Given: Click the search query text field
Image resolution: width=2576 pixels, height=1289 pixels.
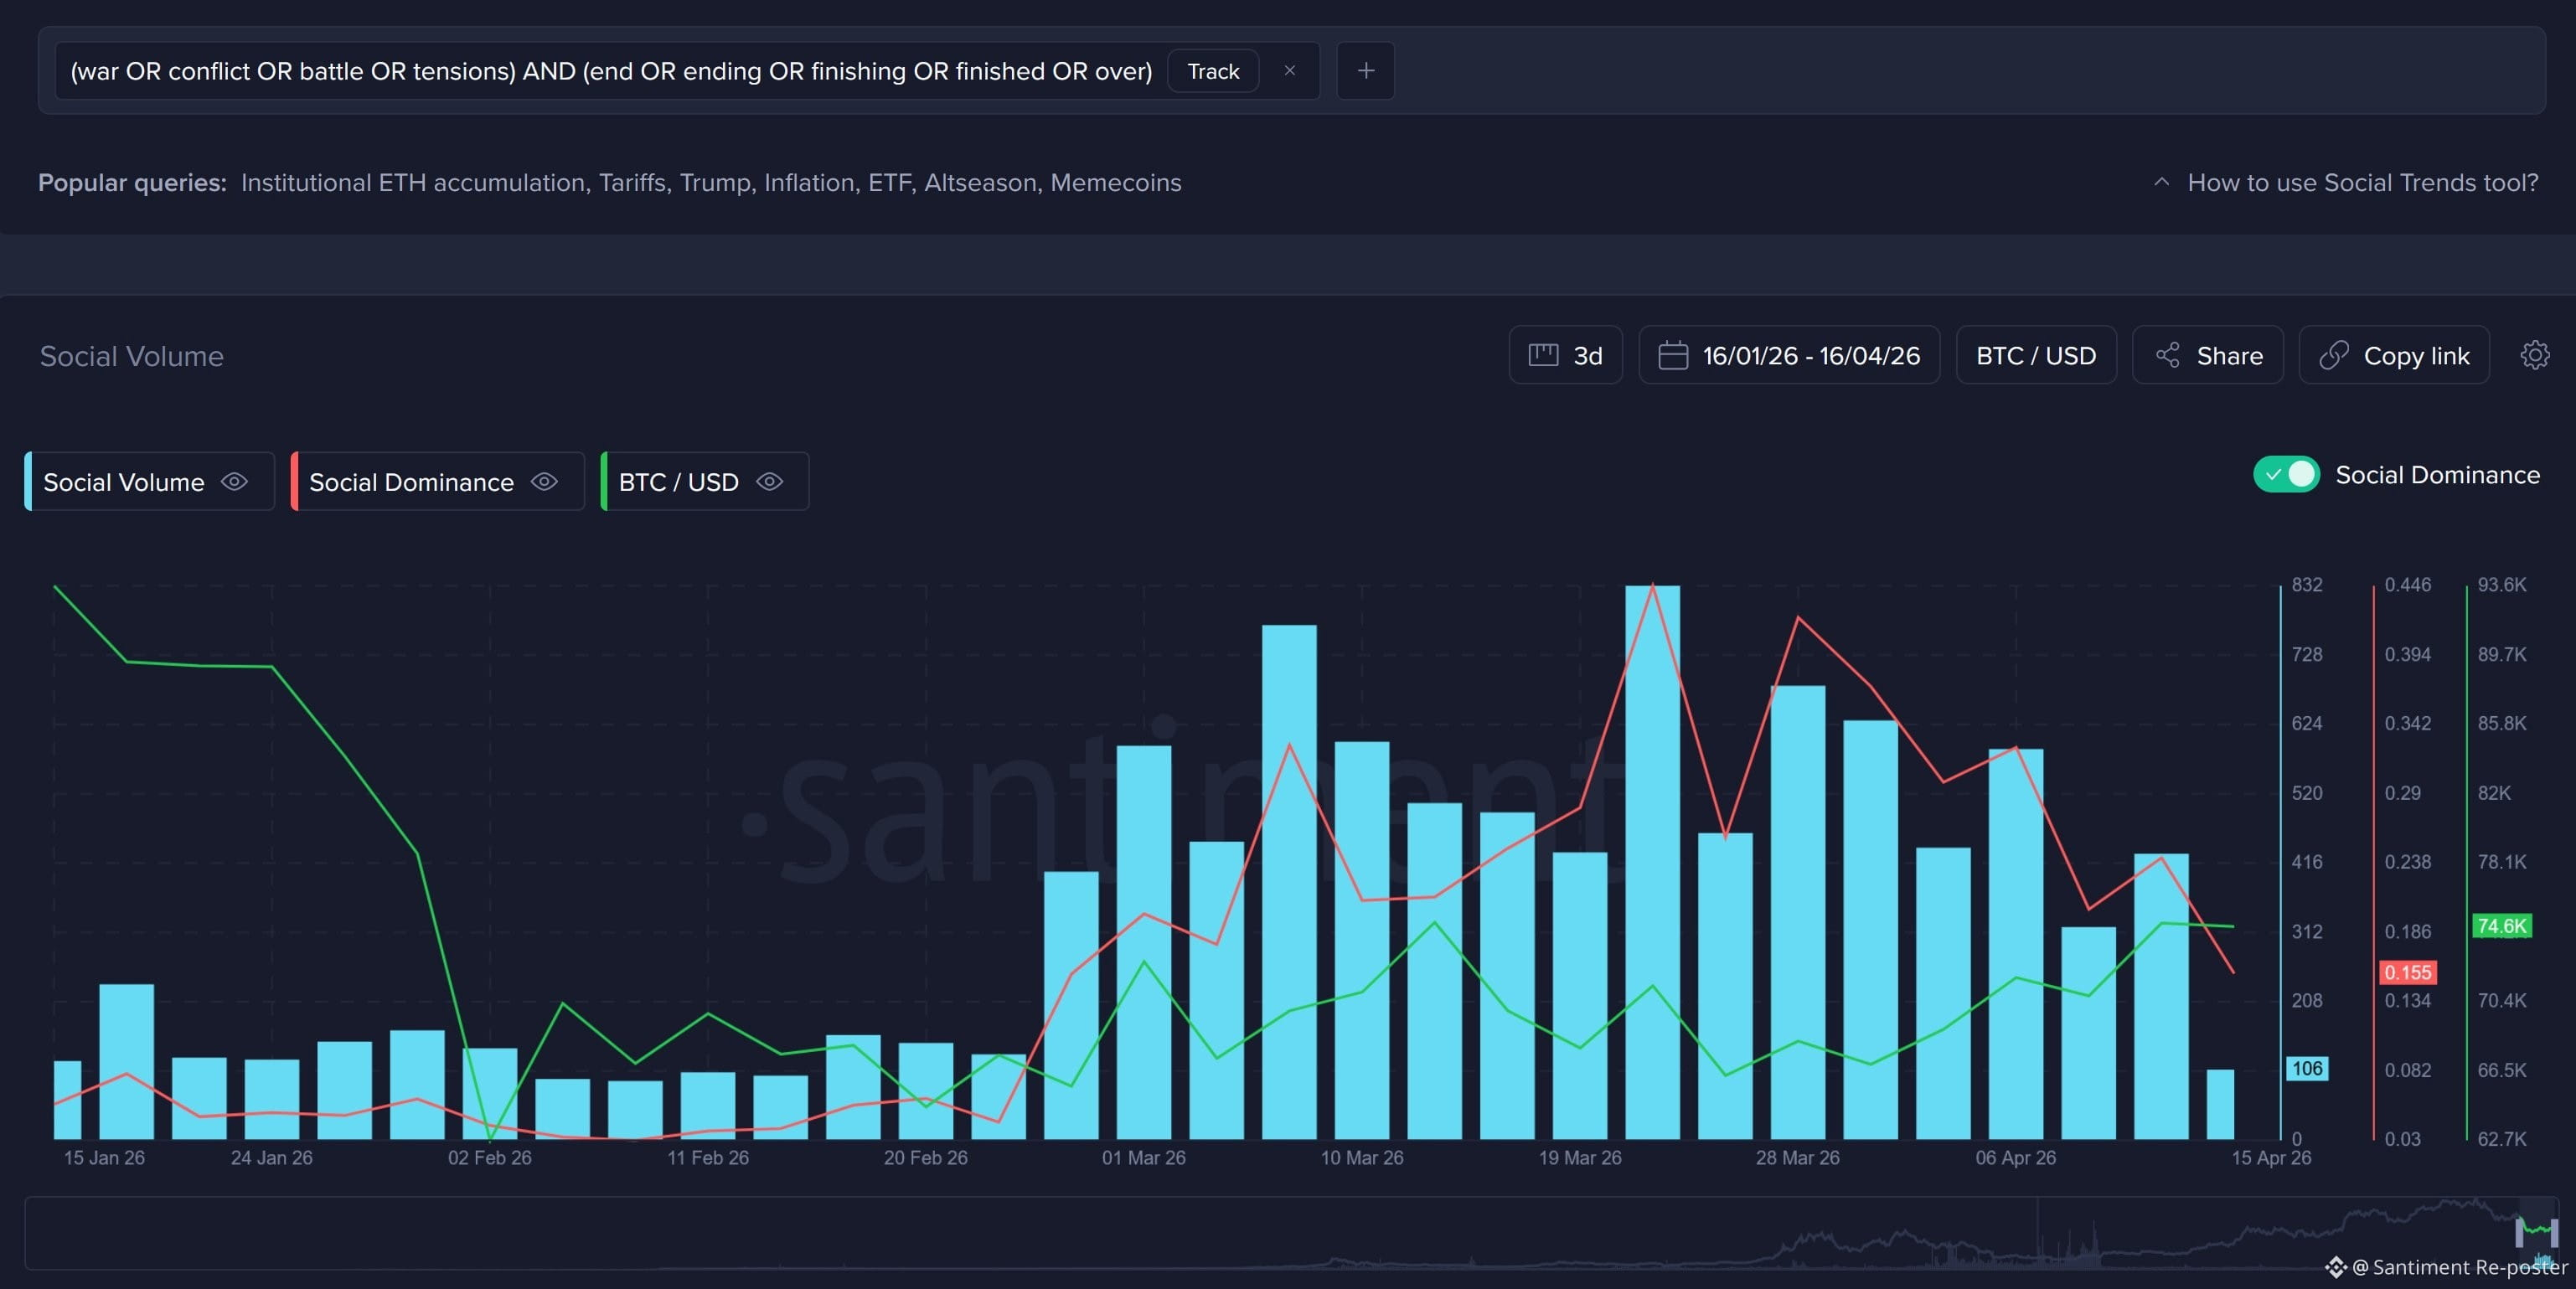Looking at the screenshot, I should pyautogui.click(x=611, y=71).
